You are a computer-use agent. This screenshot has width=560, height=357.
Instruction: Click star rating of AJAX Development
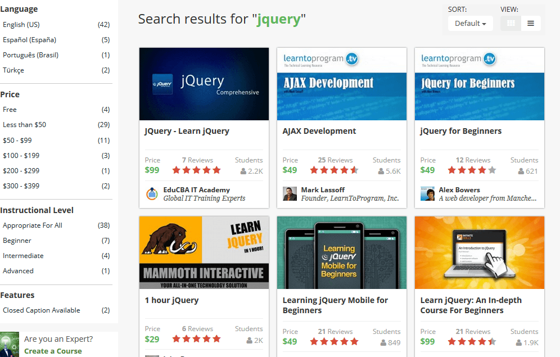click(335, 170)
